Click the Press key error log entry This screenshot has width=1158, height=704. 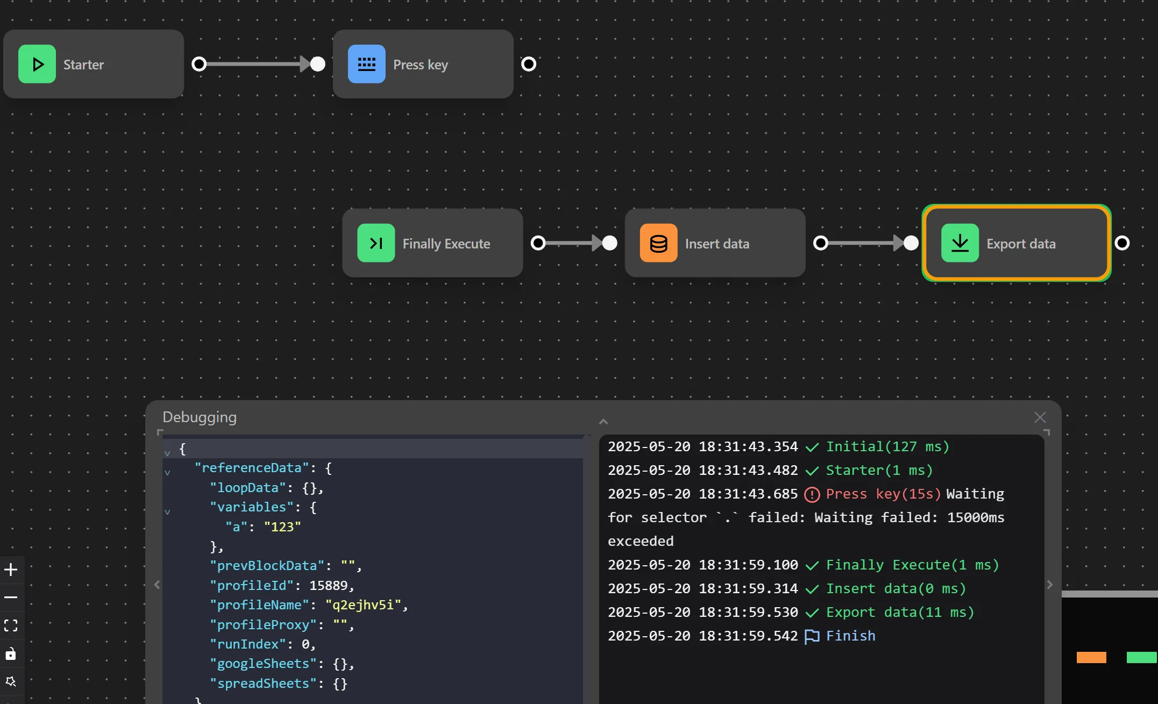pyautogui.click(x=883, y=494)
